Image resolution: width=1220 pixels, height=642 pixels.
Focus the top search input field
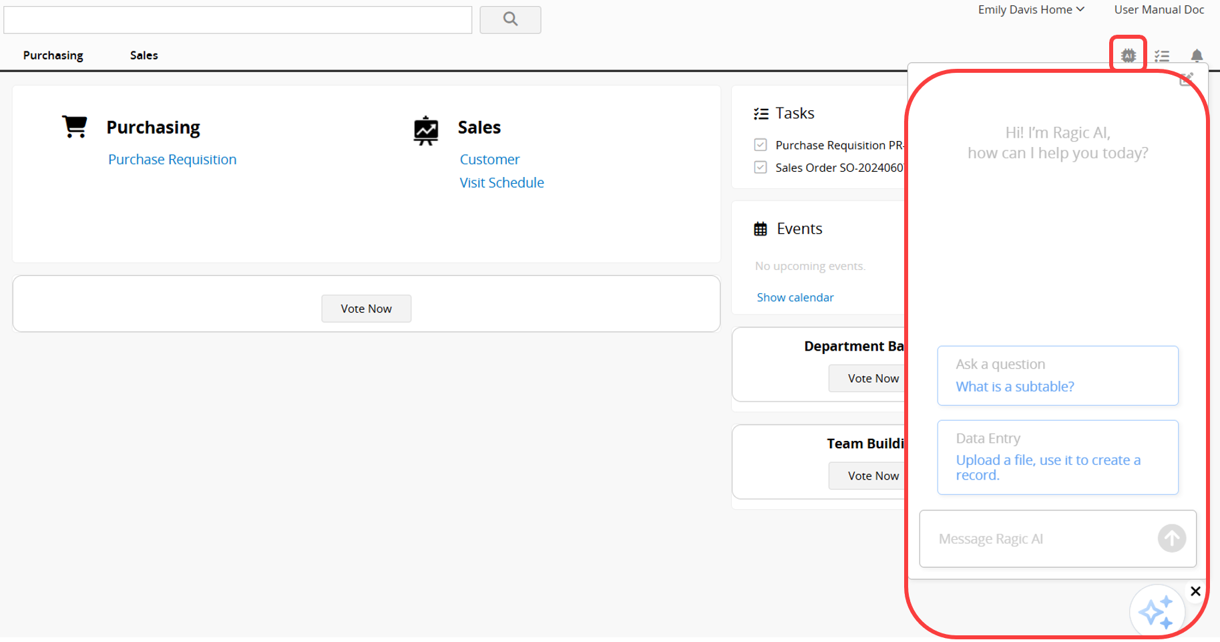238,20
